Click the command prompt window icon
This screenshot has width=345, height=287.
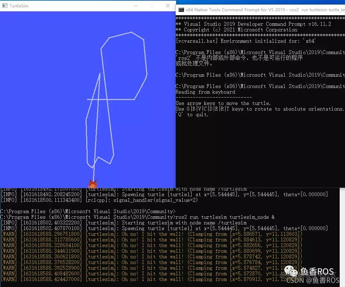[x=181, y=10]
